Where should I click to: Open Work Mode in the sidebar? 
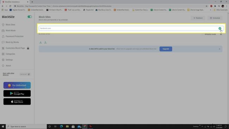9,30
